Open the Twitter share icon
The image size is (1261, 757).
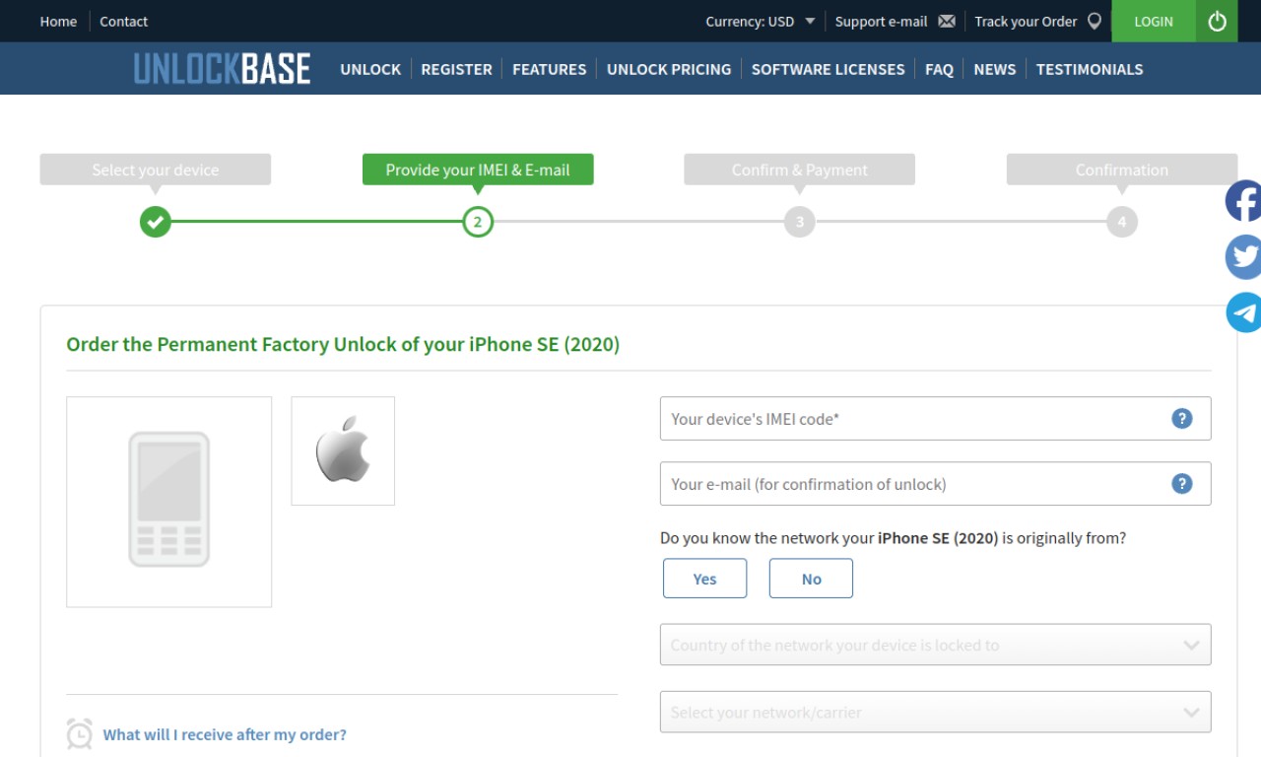point(1243,257)
